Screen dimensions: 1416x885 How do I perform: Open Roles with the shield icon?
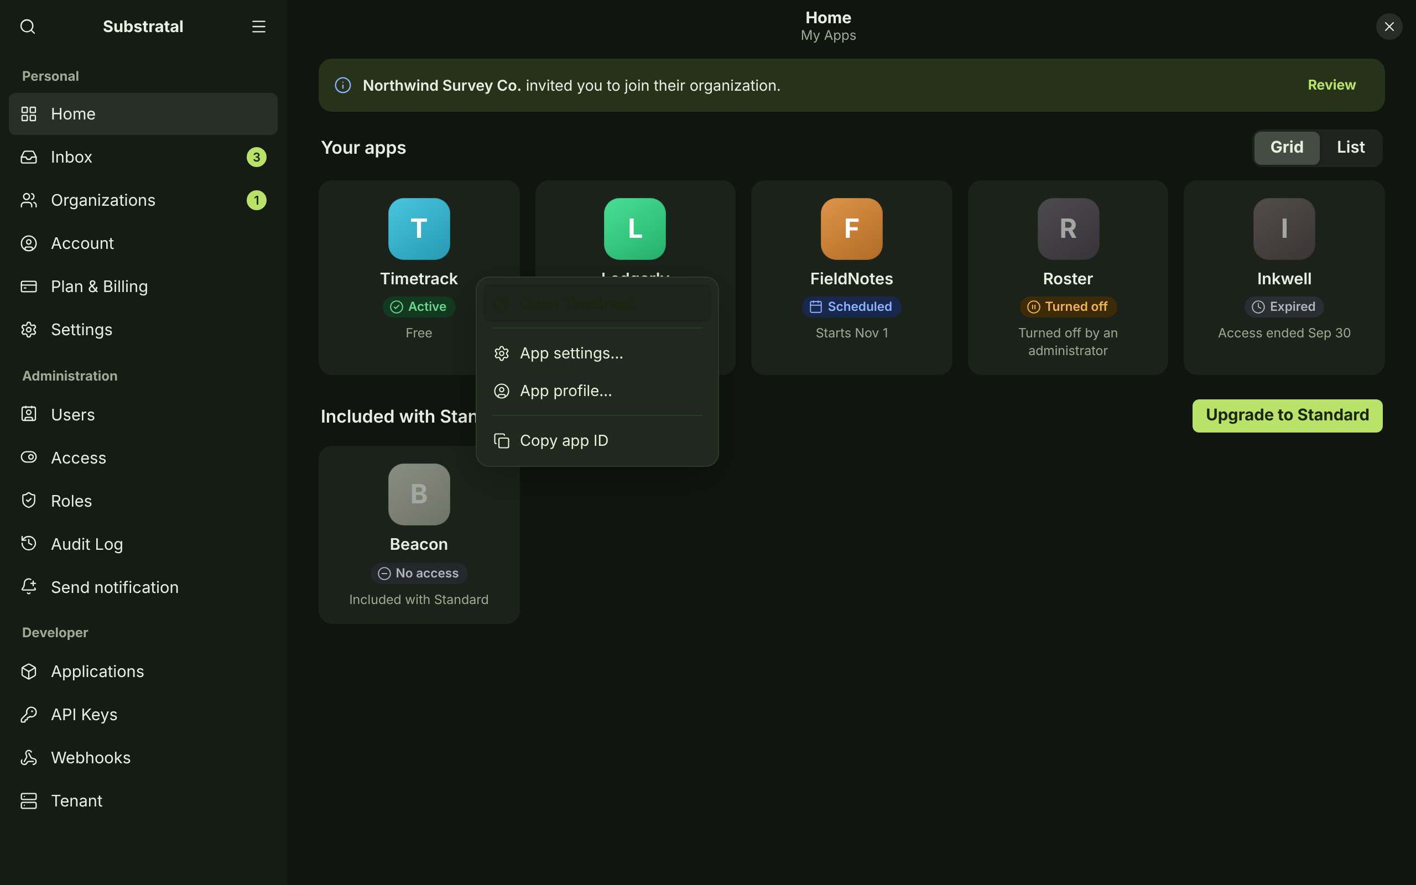click(143, 501)
